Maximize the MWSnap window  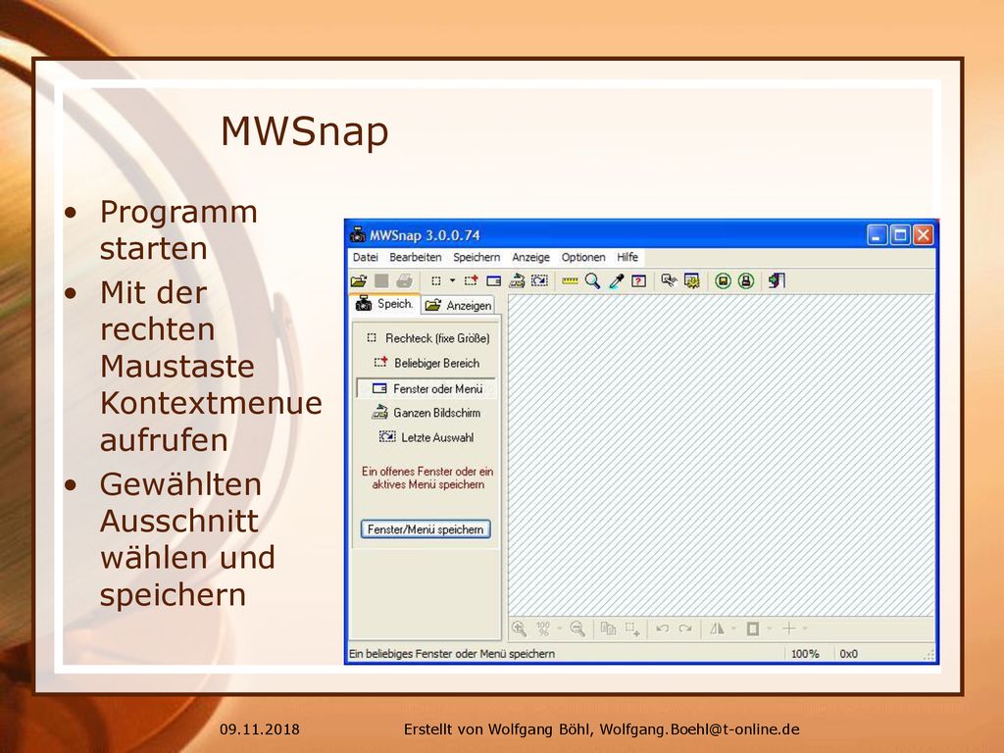tap(900, 235)
